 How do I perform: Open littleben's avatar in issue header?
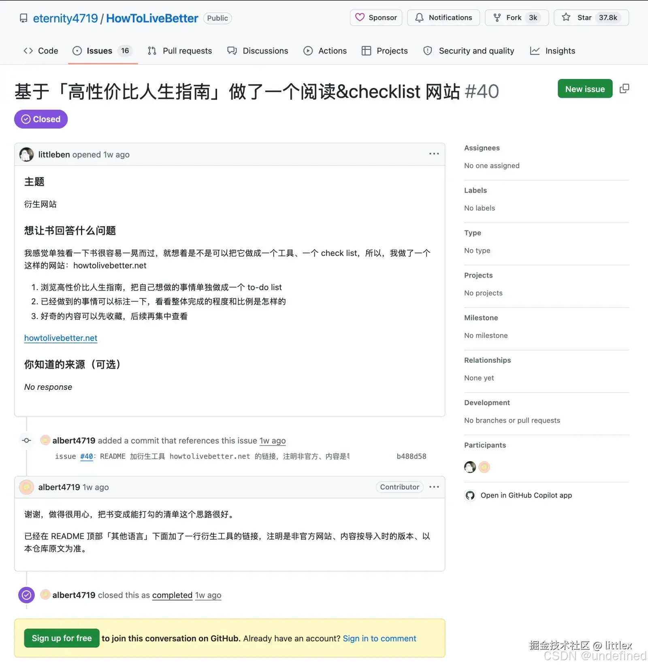(x=27, y=154)
